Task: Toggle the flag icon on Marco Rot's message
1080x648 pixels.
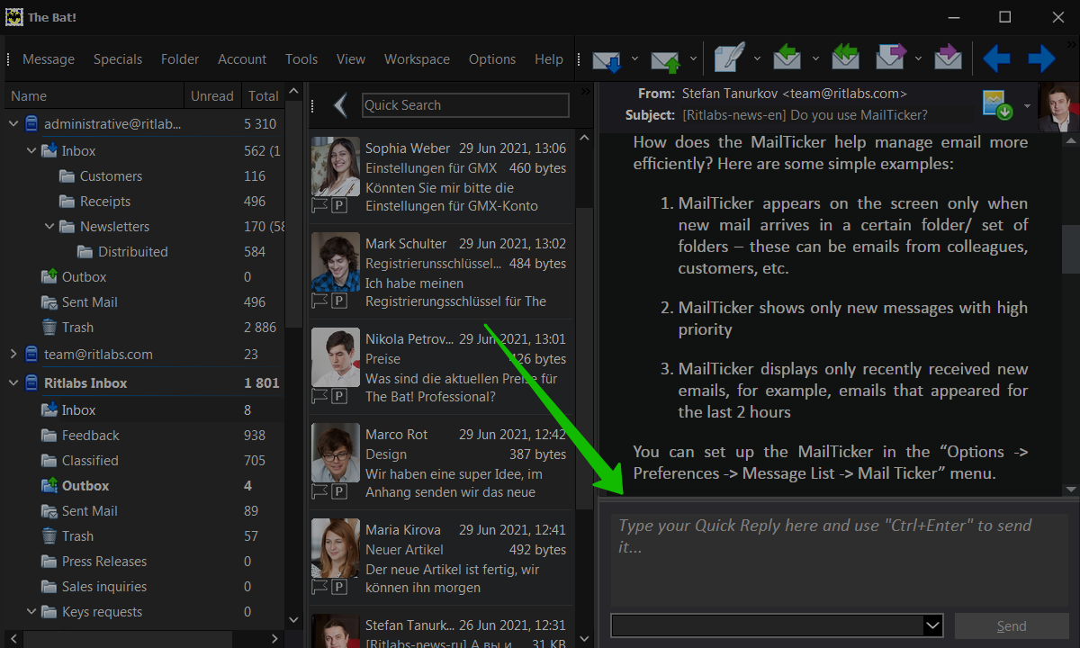Action: (319, 491)
